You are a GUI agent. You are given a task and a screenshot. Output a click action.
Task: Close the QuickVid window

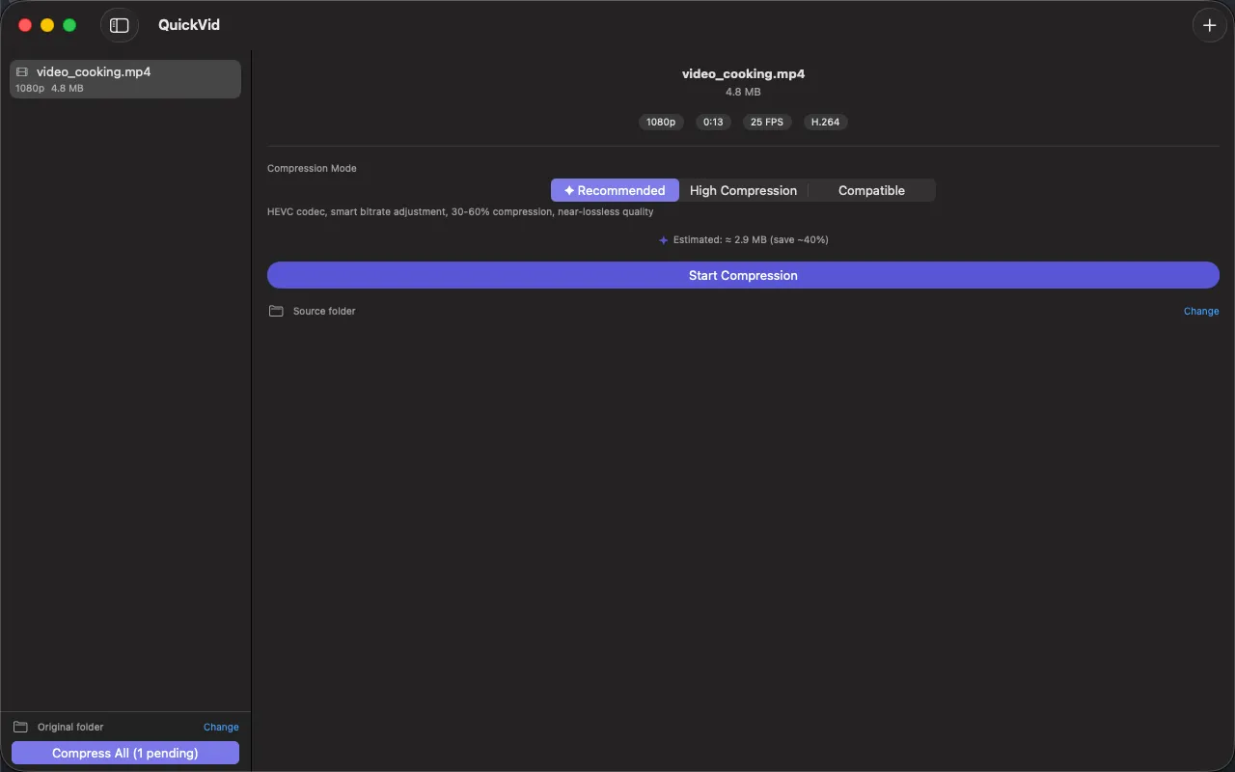25,25
